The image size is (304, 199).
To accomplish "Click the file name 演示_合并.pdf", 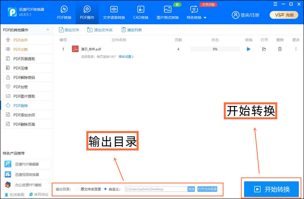I will pos(91,49).
